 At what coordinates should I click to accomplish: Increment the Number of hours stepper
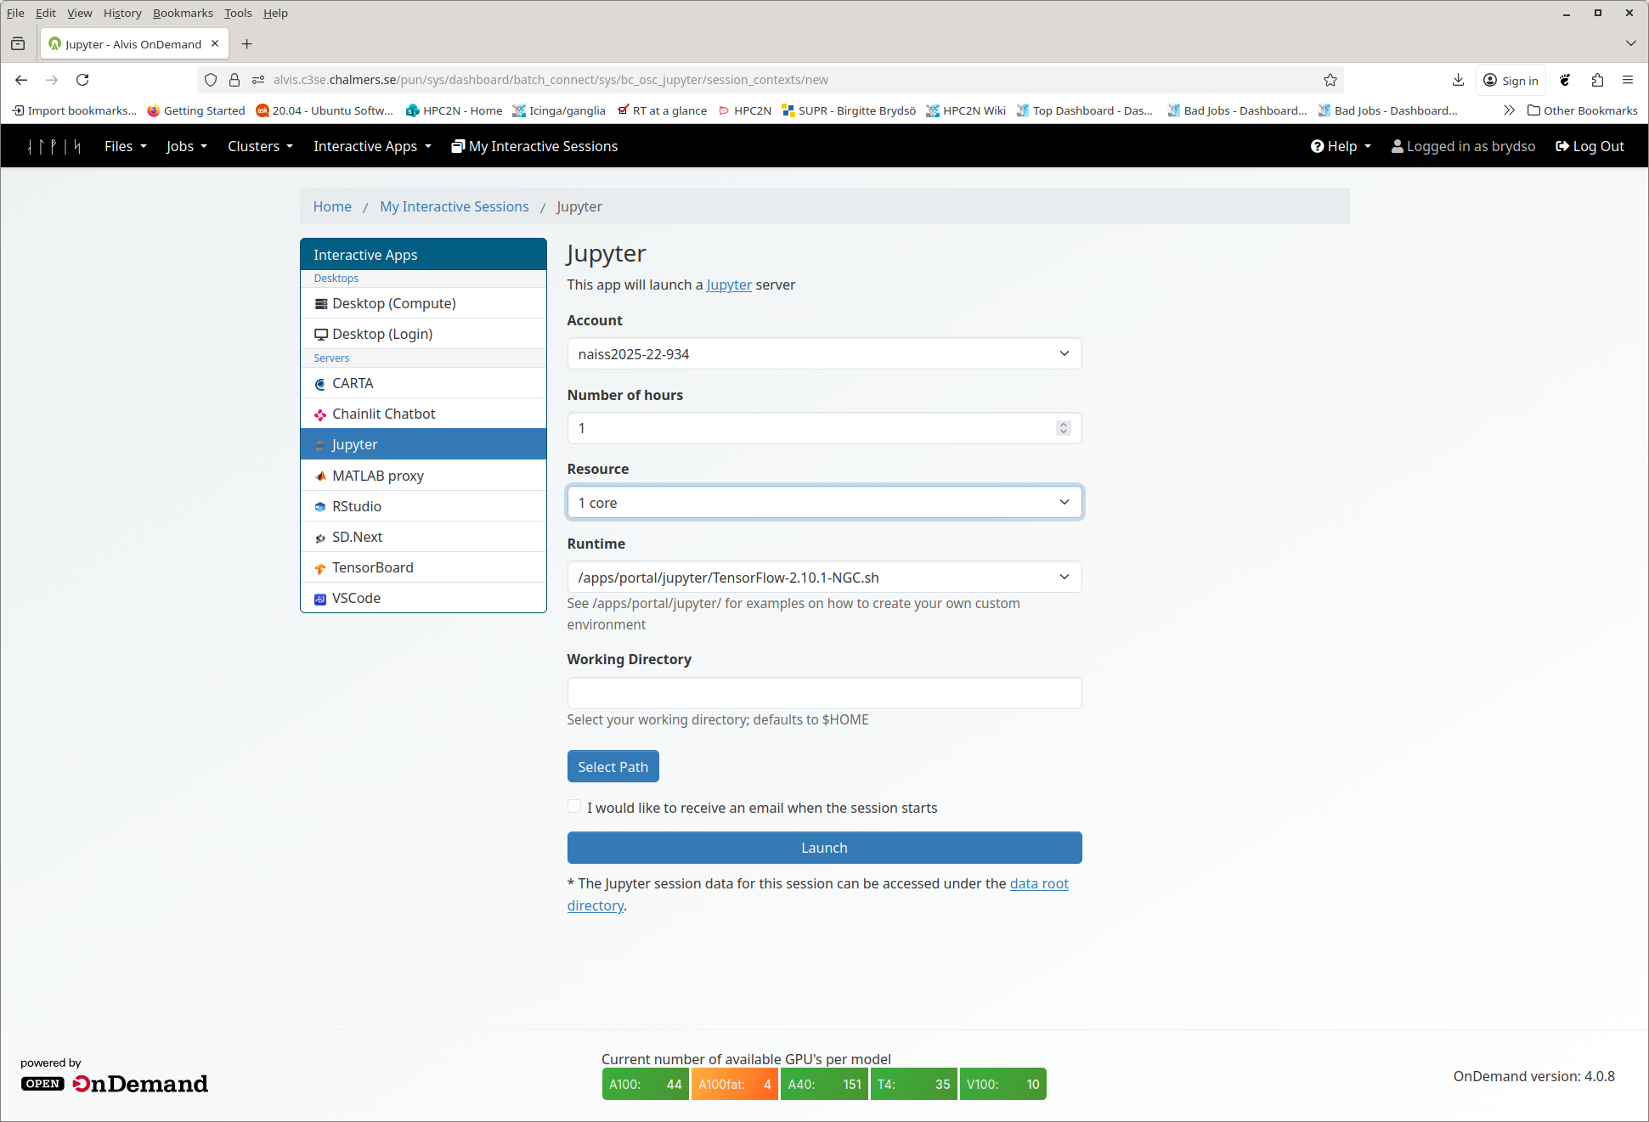1063,424
